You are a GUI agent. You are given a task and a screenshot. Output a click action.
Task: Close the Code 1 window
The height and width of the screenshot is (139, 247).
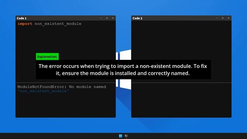click(113, 18)
